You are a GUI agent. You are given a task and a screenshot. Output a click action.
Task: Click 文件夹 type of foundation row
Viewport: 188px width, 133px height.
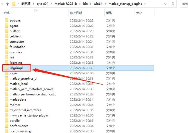[x=110, y=47]
